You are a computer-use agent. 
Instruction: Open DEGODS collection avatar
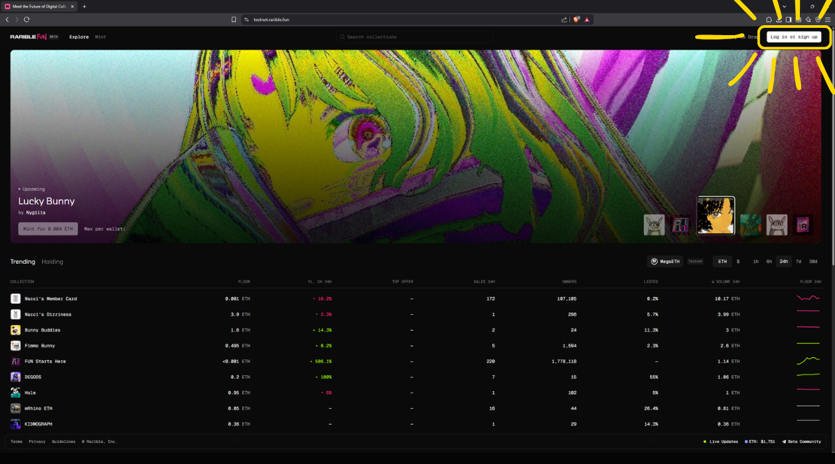pos(15,377)
